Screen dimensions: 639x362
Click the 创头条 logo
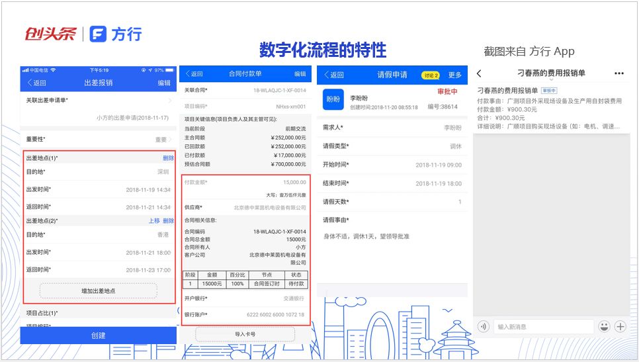coord(50,34)
